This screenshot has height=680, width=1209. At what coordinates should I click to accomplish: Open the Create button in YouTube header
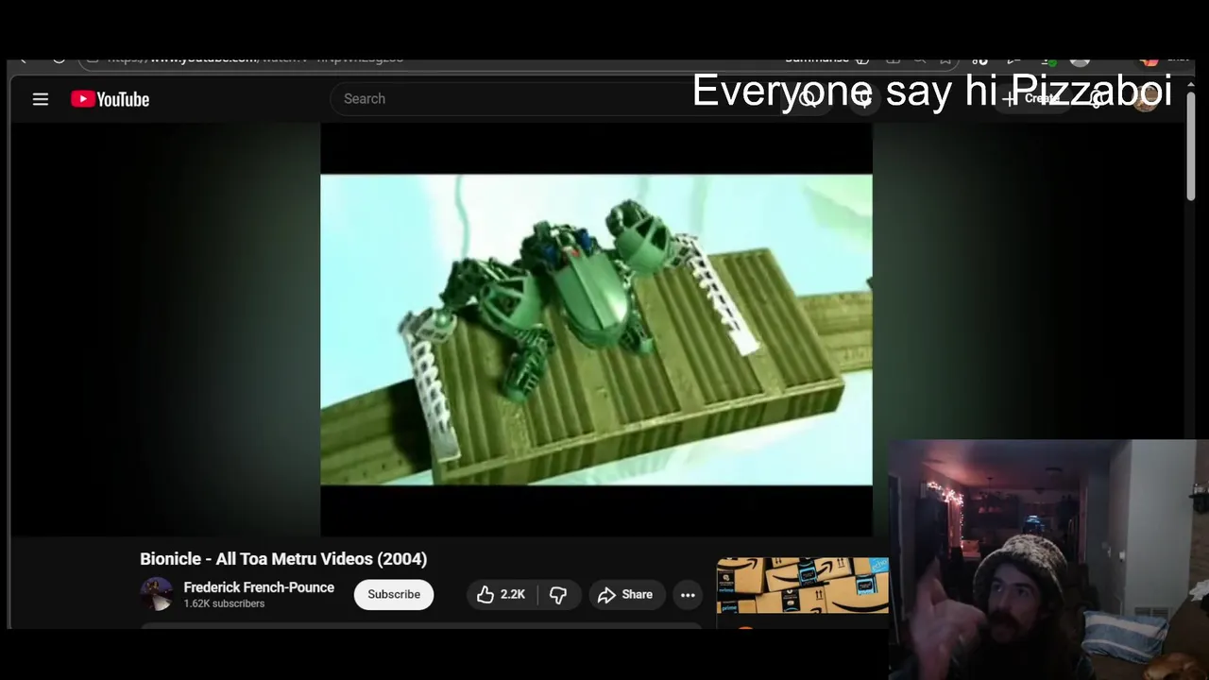1033,98
